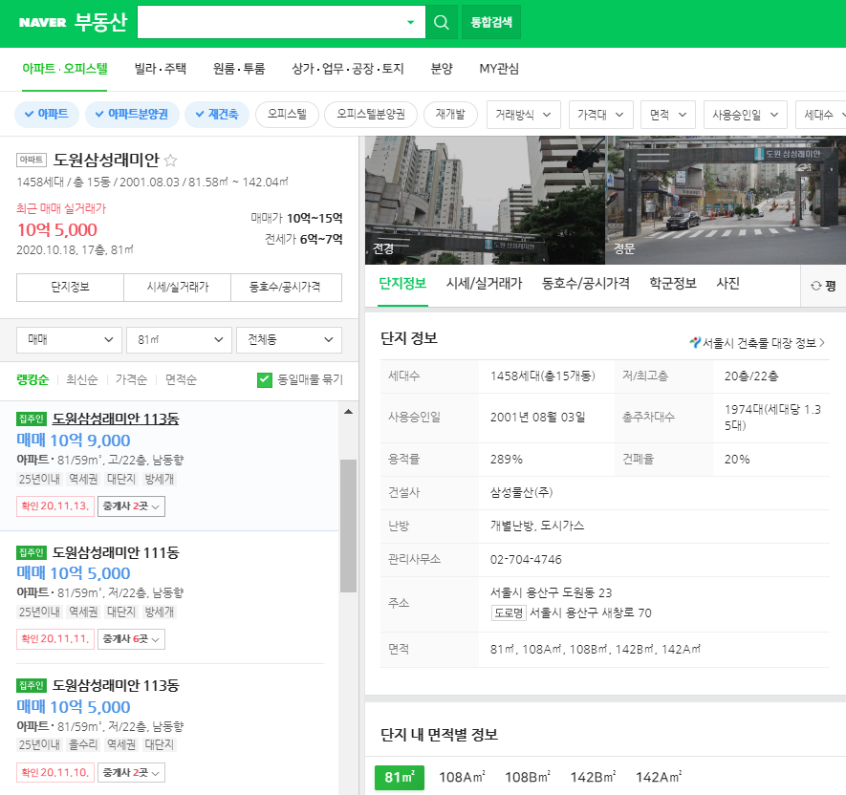
Task: Select the 142A㎡ area tab
Action: point(659,777)
